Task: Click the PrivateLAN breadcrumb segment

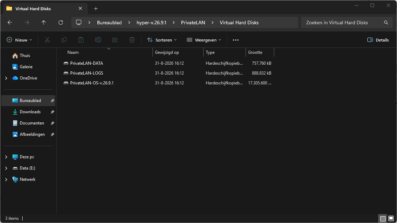Action: (x=193, y=23)
